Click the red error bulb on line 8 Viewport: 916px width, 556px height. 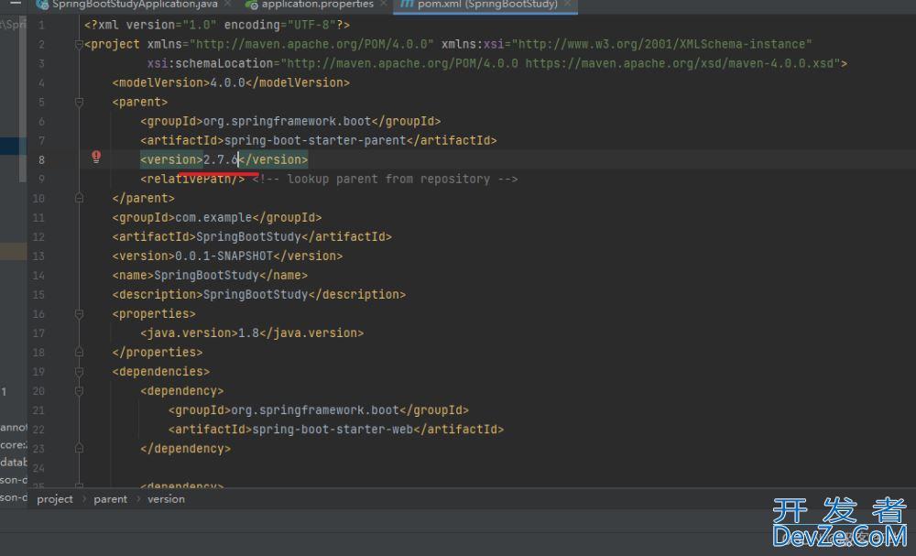coord(96,158)
